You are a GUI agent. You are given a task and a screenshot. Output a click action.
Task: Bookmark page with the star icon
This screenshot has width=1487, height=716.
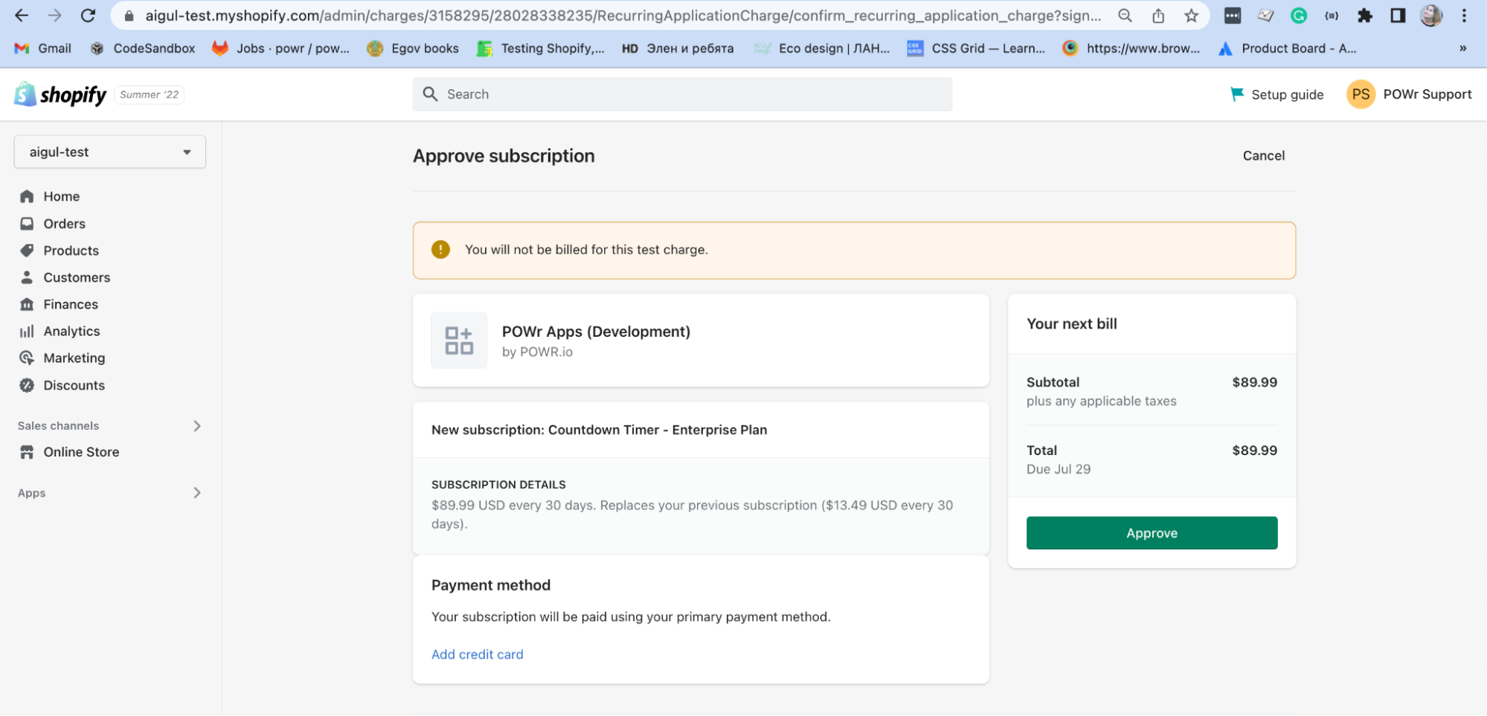pyautogui.click(x=1191, y=16)
